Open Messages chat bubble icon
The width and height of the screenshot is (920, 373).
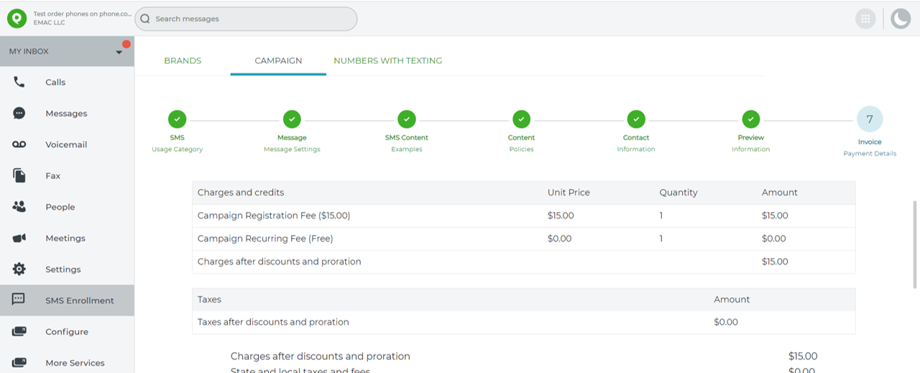pos(19,114)
